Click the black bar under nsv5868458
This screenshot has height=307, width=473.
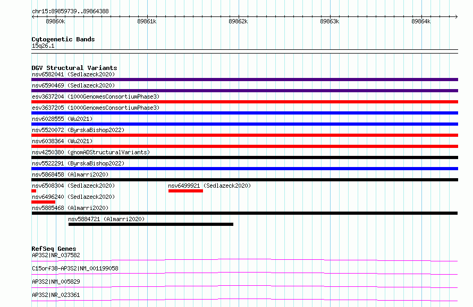[244, 180]
